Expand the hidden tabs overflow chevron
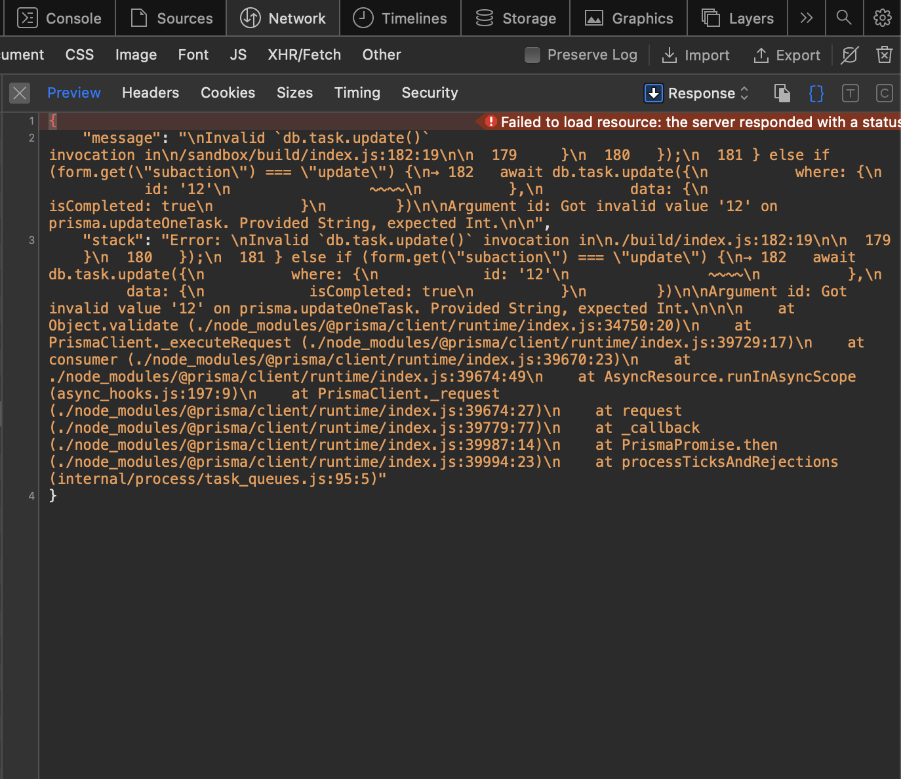The height and width of the screenshot is (779, 901). tap(806, 18)
